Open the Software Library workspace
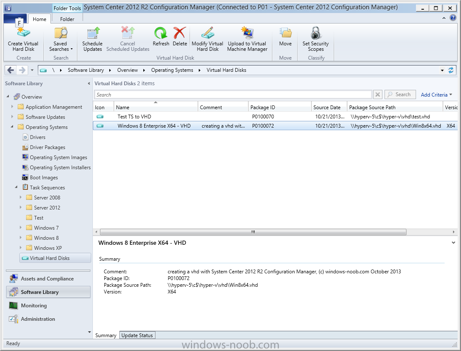This screenshot has height=351, width=461. (x=48, y=292)
